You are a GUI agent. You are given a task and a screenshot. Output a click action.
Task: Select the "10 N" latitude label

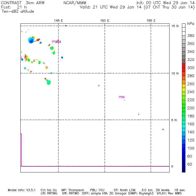click(175, 73)
